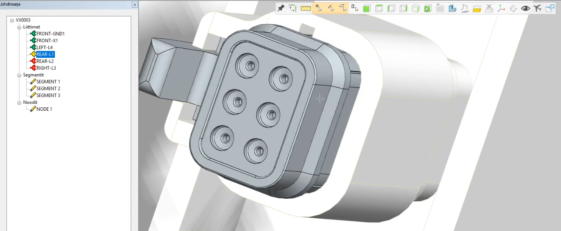The height and width of the screenshot is (231, 561).
Task: Select FRONT-GND1 connector in tree
Action: click(x=50, y=34)
